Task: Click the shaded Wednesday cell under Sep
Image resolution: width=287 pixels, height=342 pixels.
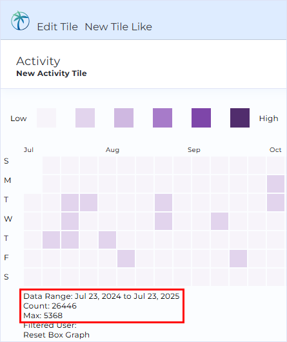Action: (x=219, y=221)
